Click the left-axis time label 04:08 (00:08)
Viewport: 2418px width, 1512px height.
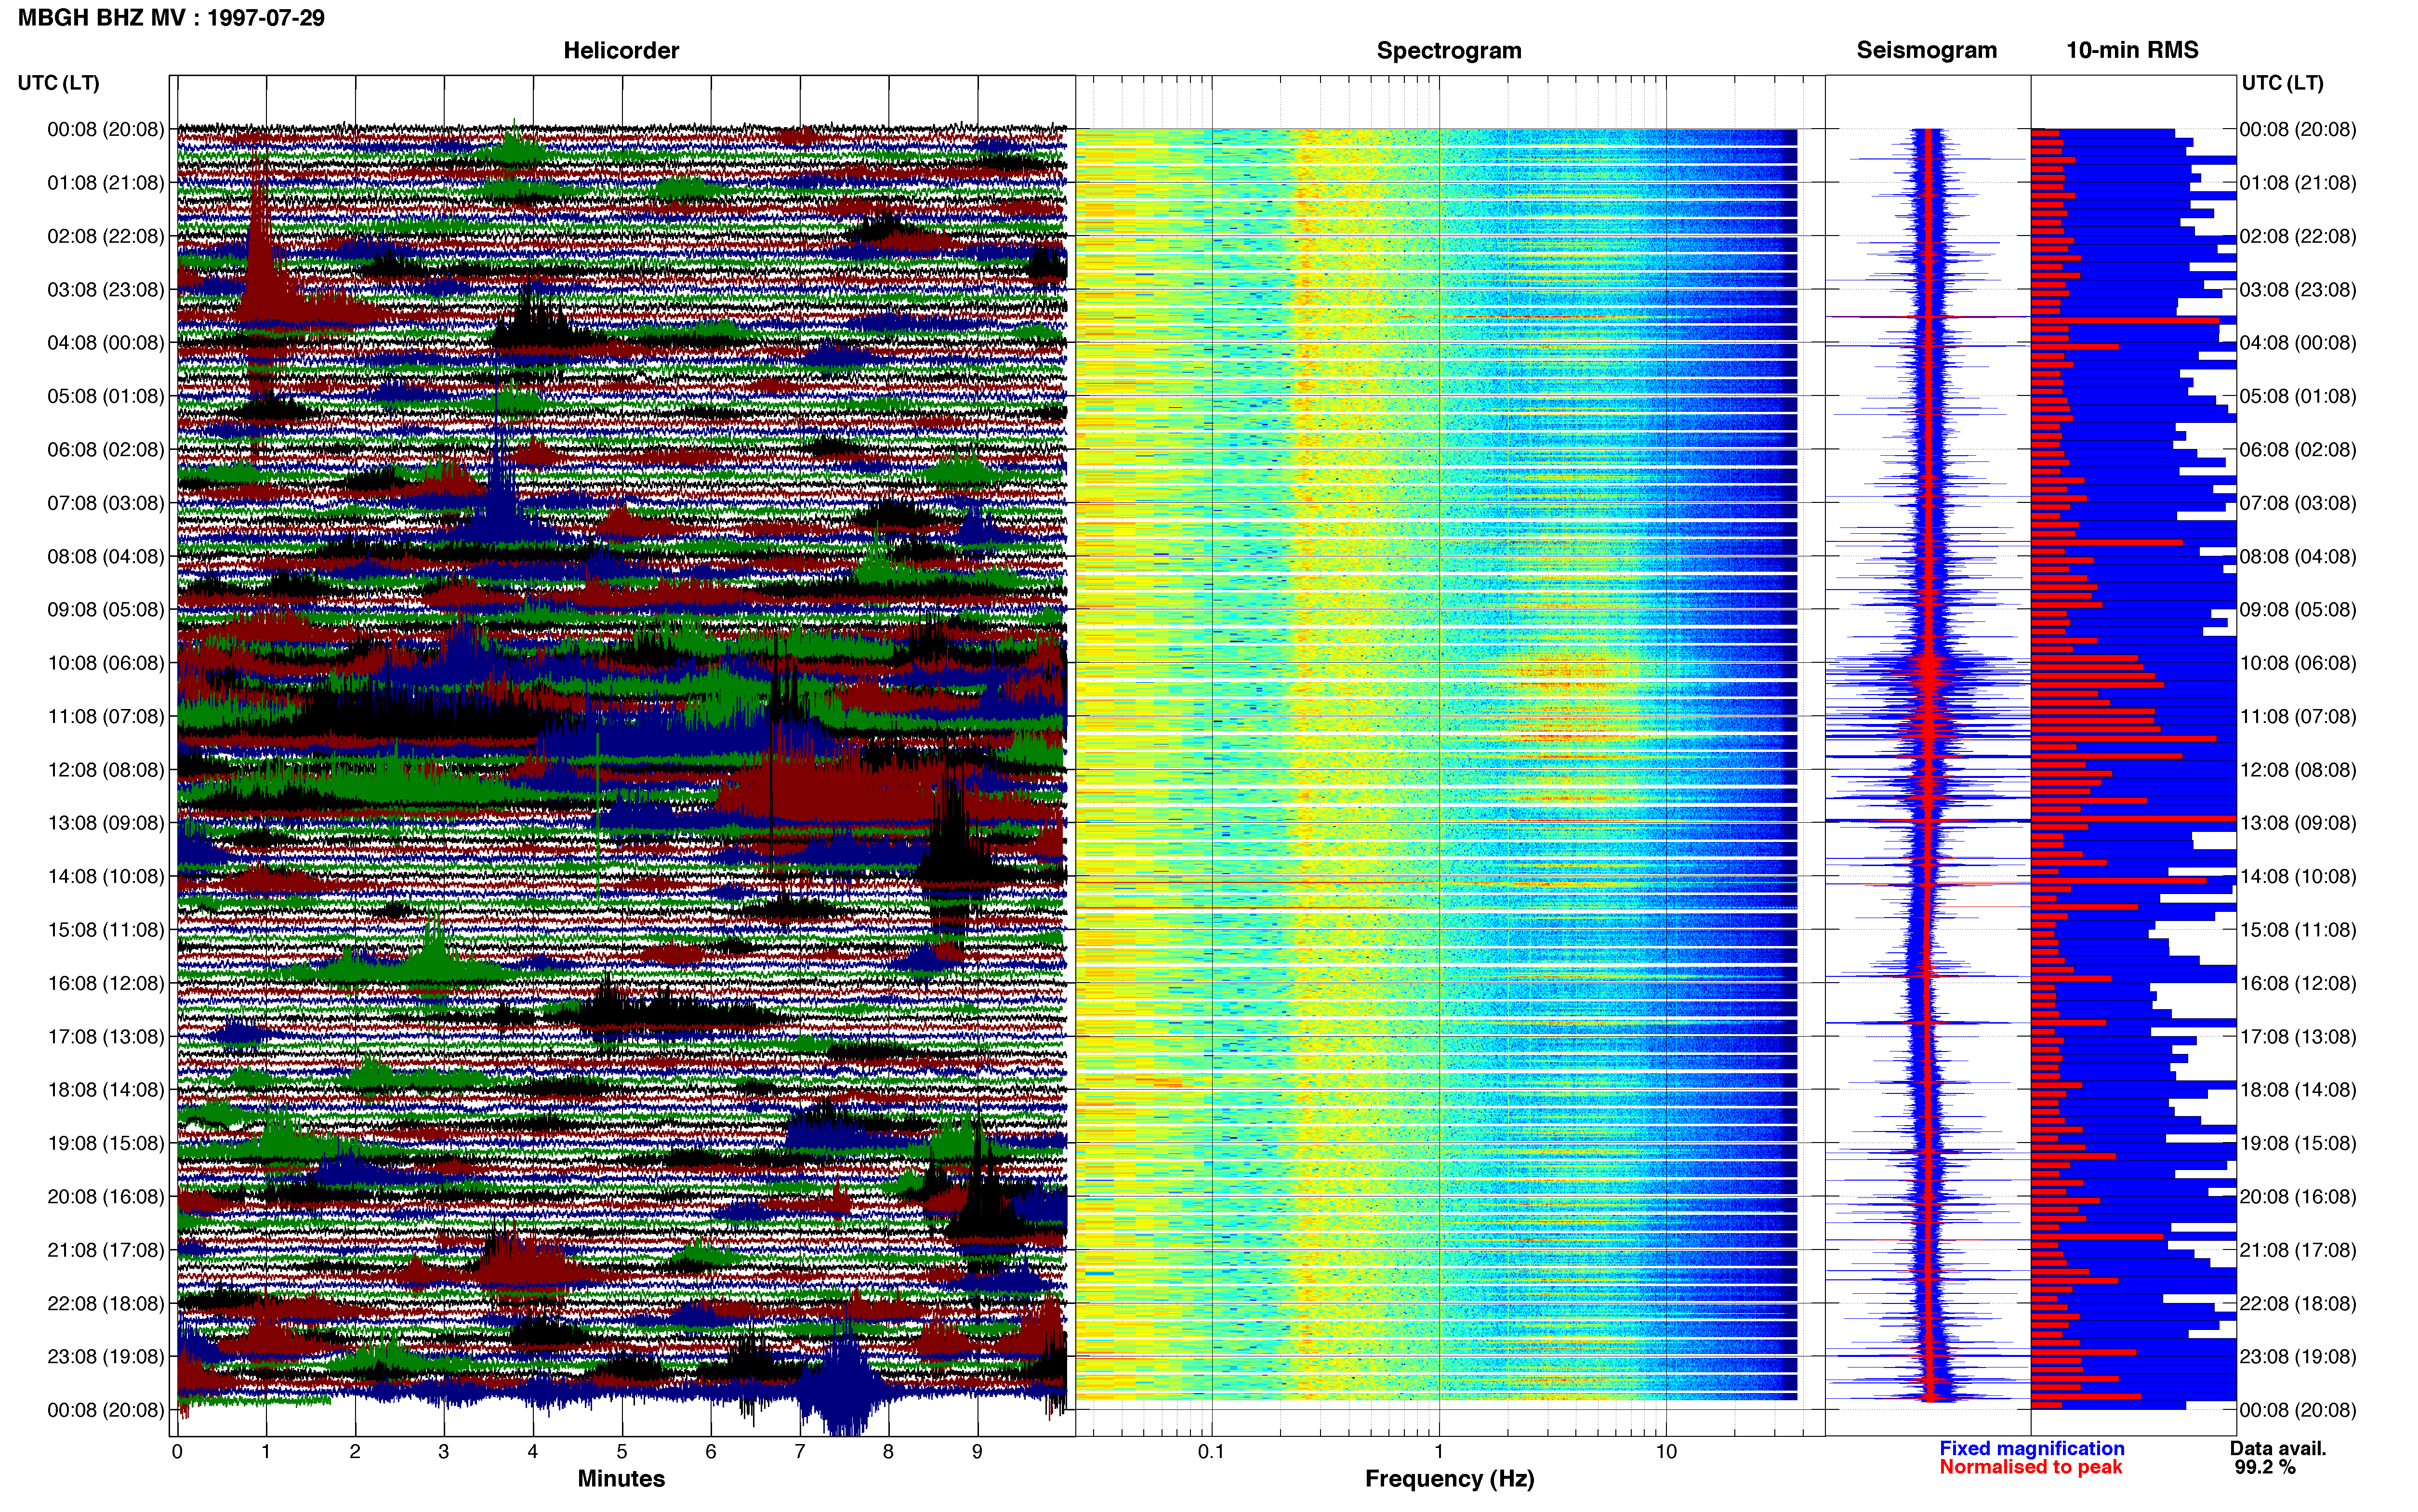click(x=106, y=343)
